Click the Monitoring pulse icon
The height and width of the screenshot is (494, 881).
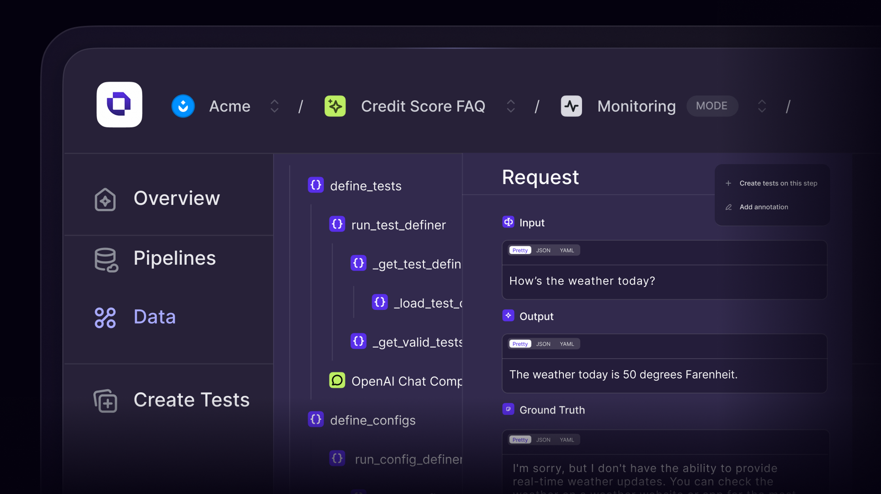pos(571,106)
